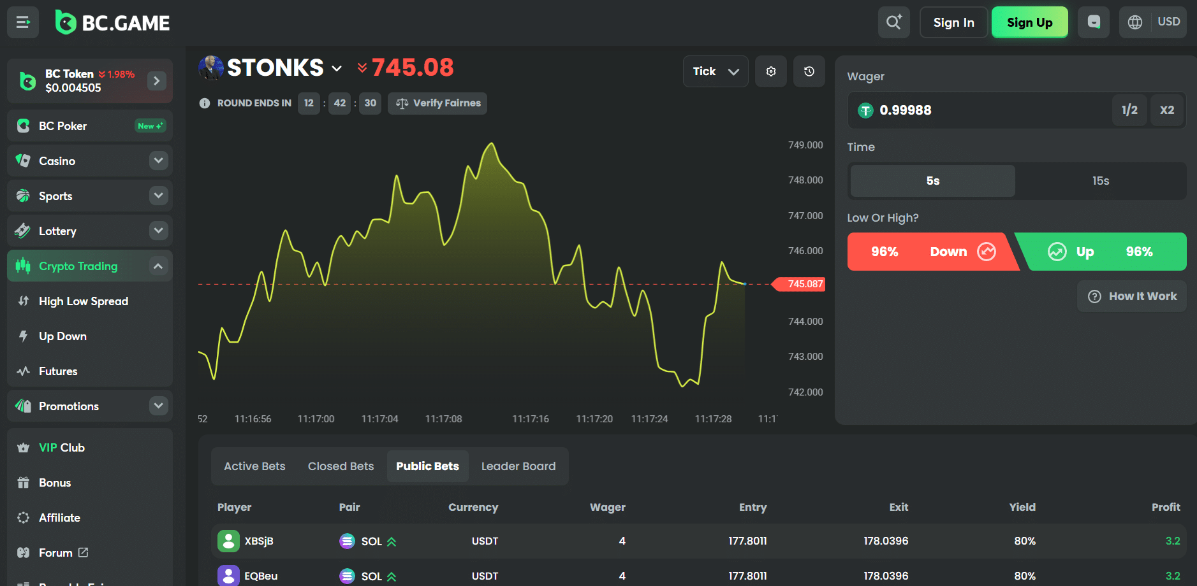Switch to Active Bets tab
The height and width of the screenshot is (586, 1197).
pyautogui.click(x=254, y=466)
